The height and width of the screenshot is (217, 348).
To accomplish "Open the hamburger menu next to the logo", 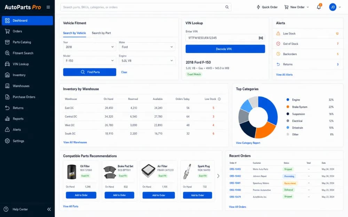I will pyautogui.click(x=48, y=7).
